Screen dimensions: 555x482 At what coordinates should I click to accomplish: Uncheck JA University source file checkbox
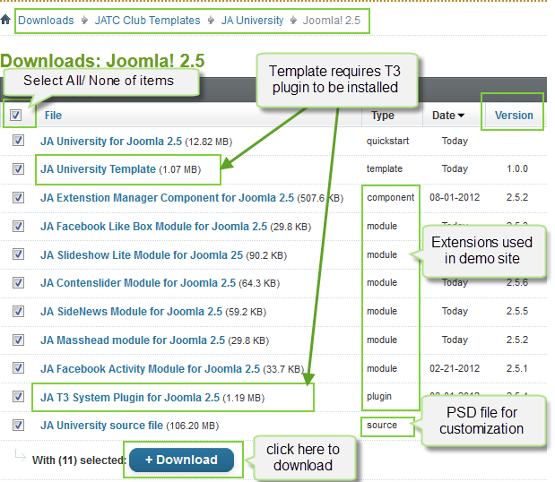point(19,425)
